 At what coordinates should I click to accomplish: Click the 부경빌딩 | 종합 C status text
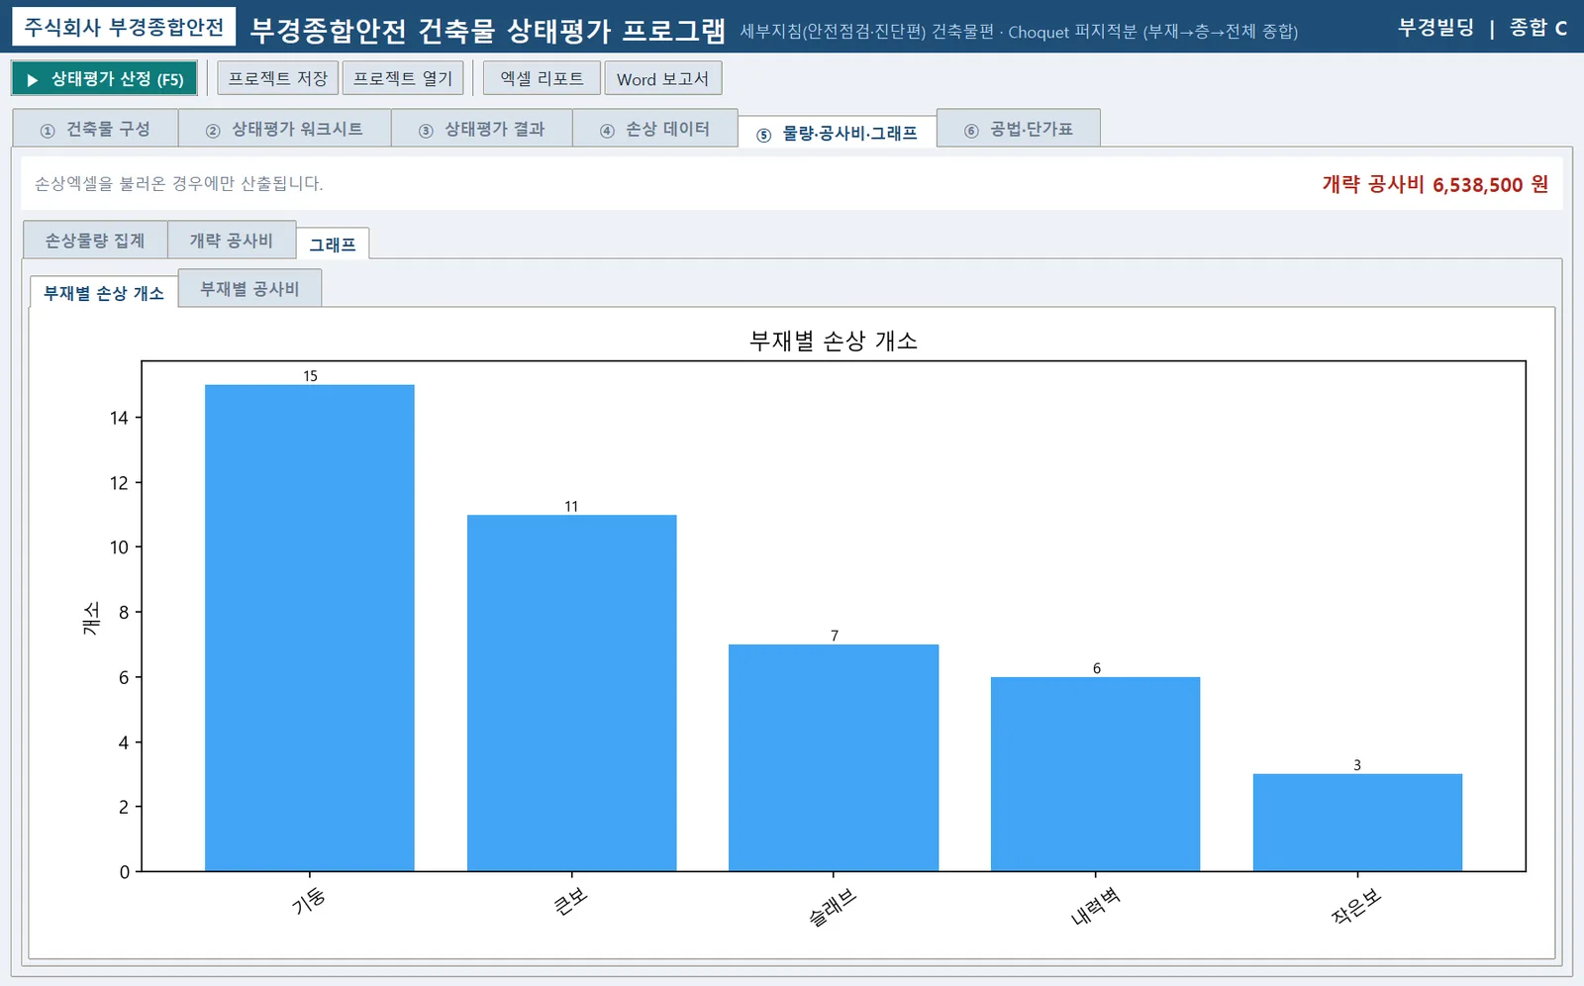[x=1482, y=28]
